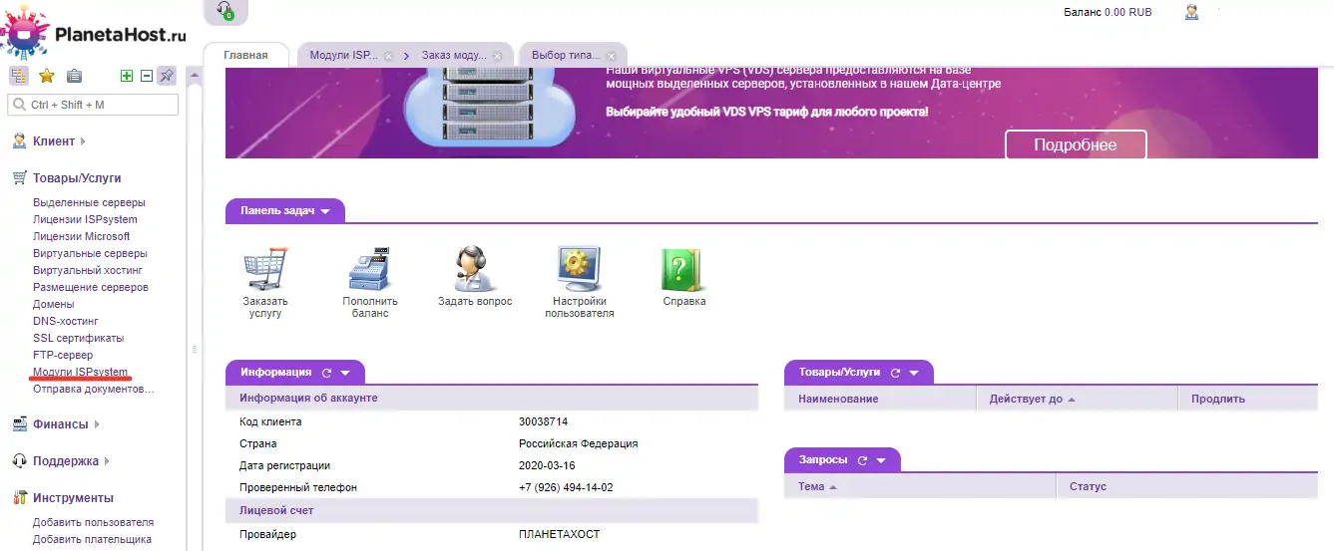The width and height of the screenshot is (1334, 551).
Task: Close the Заказ моду... tab
Action: click(x=497, y=57)
